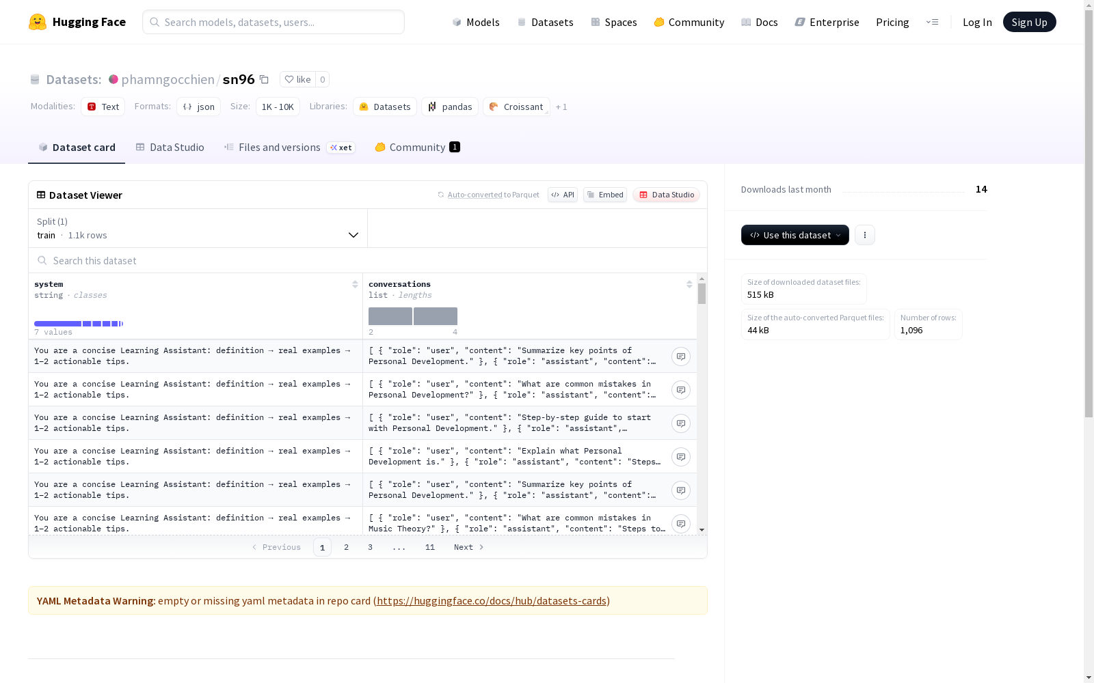Open conversation view for first Summarize row

681,357
